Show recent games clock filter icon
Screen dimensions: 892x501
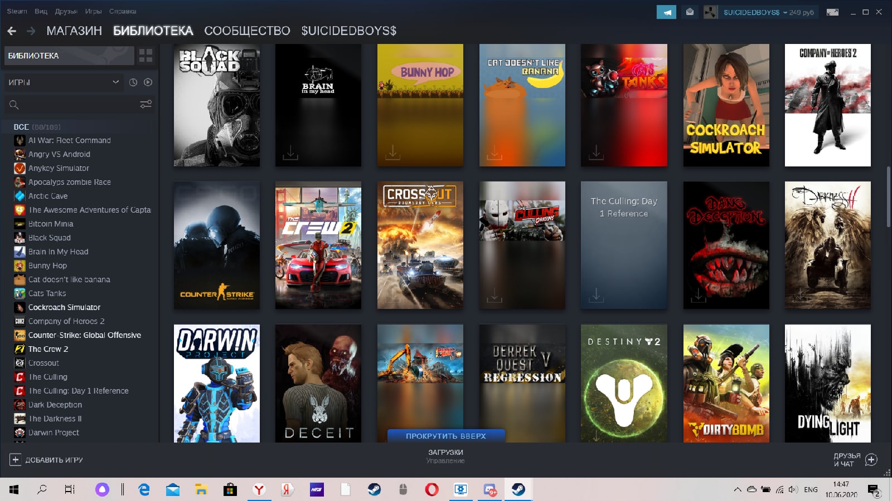pos(133,82)
